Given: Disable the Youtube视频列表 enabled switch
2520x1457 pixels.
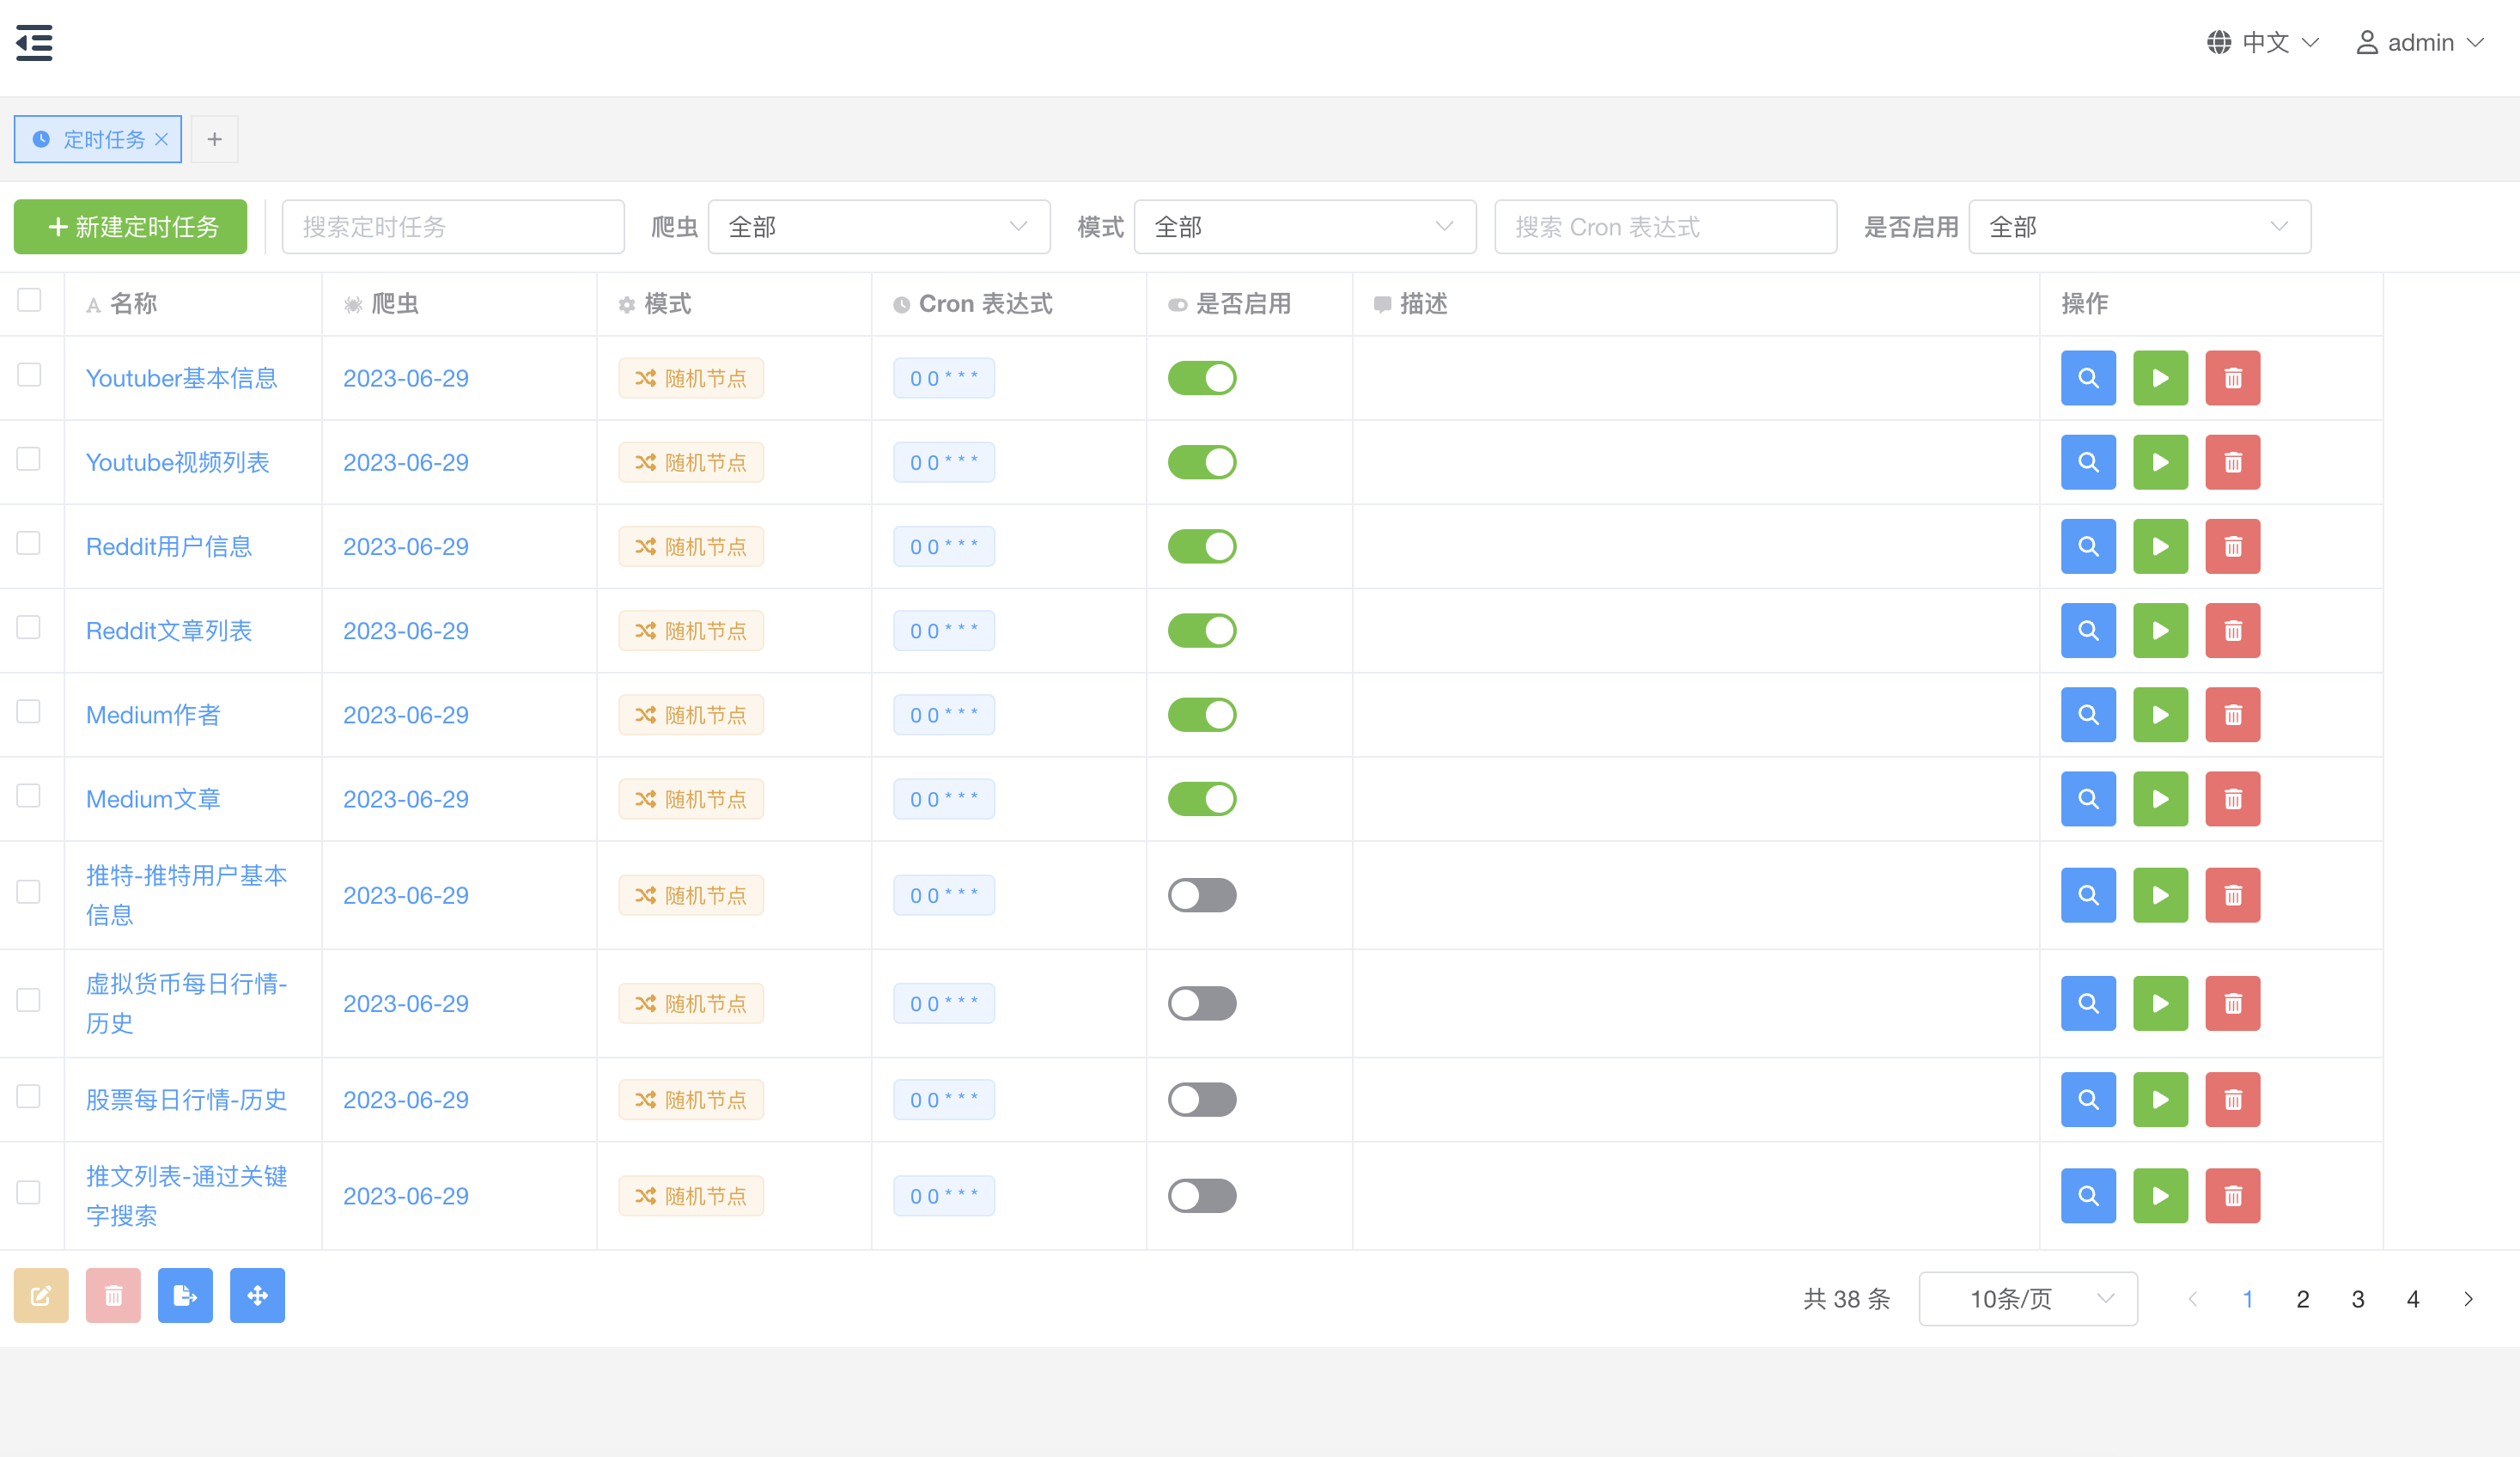Looking at the screenshot, I should (1202, 462).
